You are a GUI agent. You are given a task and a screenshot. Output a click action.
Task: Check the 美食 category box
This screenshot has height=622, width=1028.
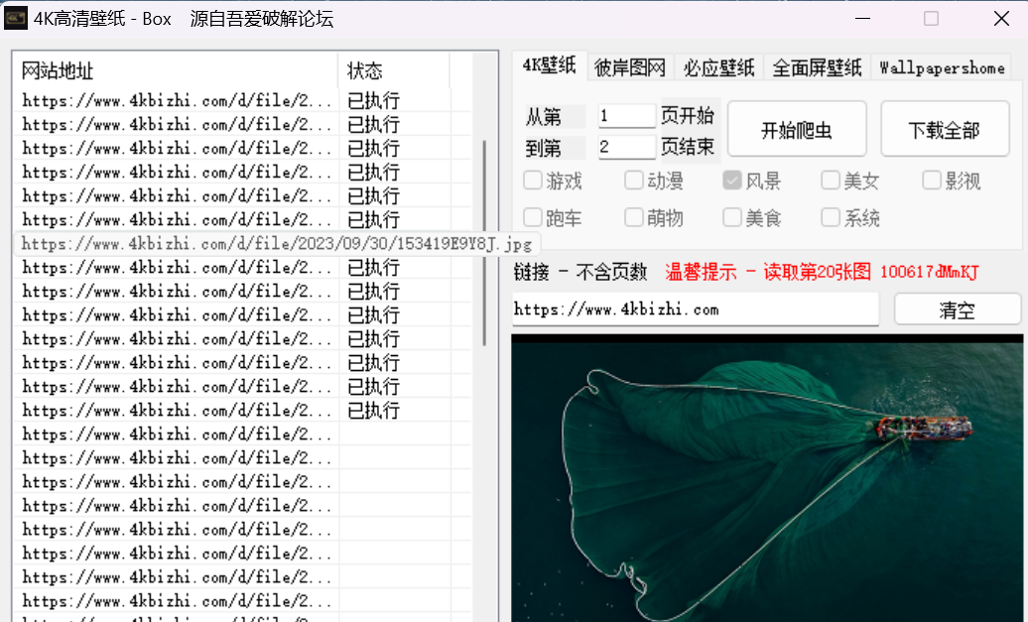click(732, 217)
